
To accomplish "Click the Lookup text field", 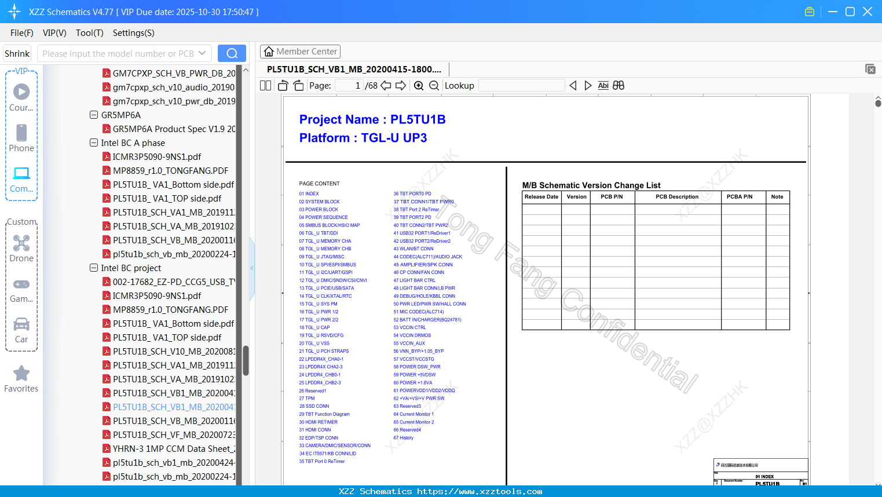I will click(521, 86).
